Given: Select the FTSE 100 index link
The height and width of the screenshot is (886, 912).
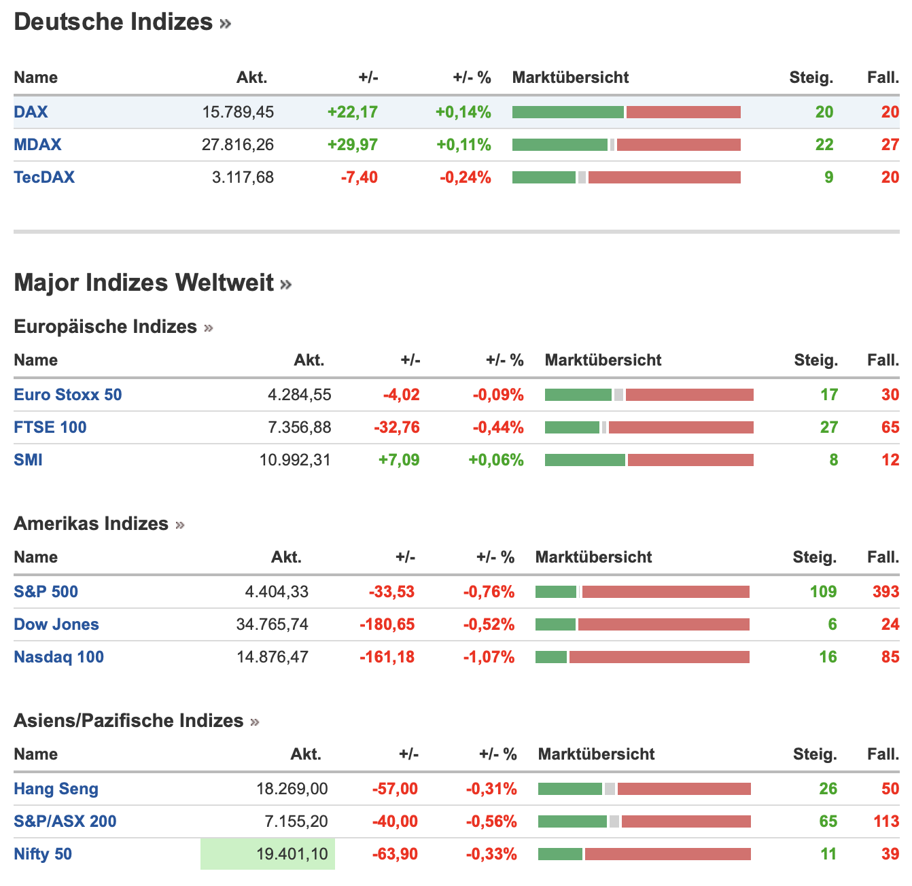Looking at the screenshot, I should click(x=50, y=427).
